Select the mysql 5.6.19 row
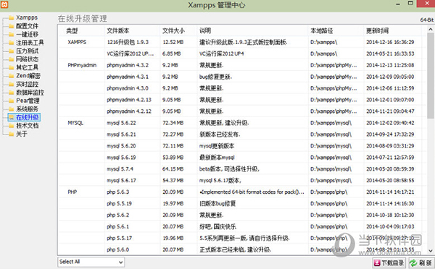 click(x=243, y=158)
